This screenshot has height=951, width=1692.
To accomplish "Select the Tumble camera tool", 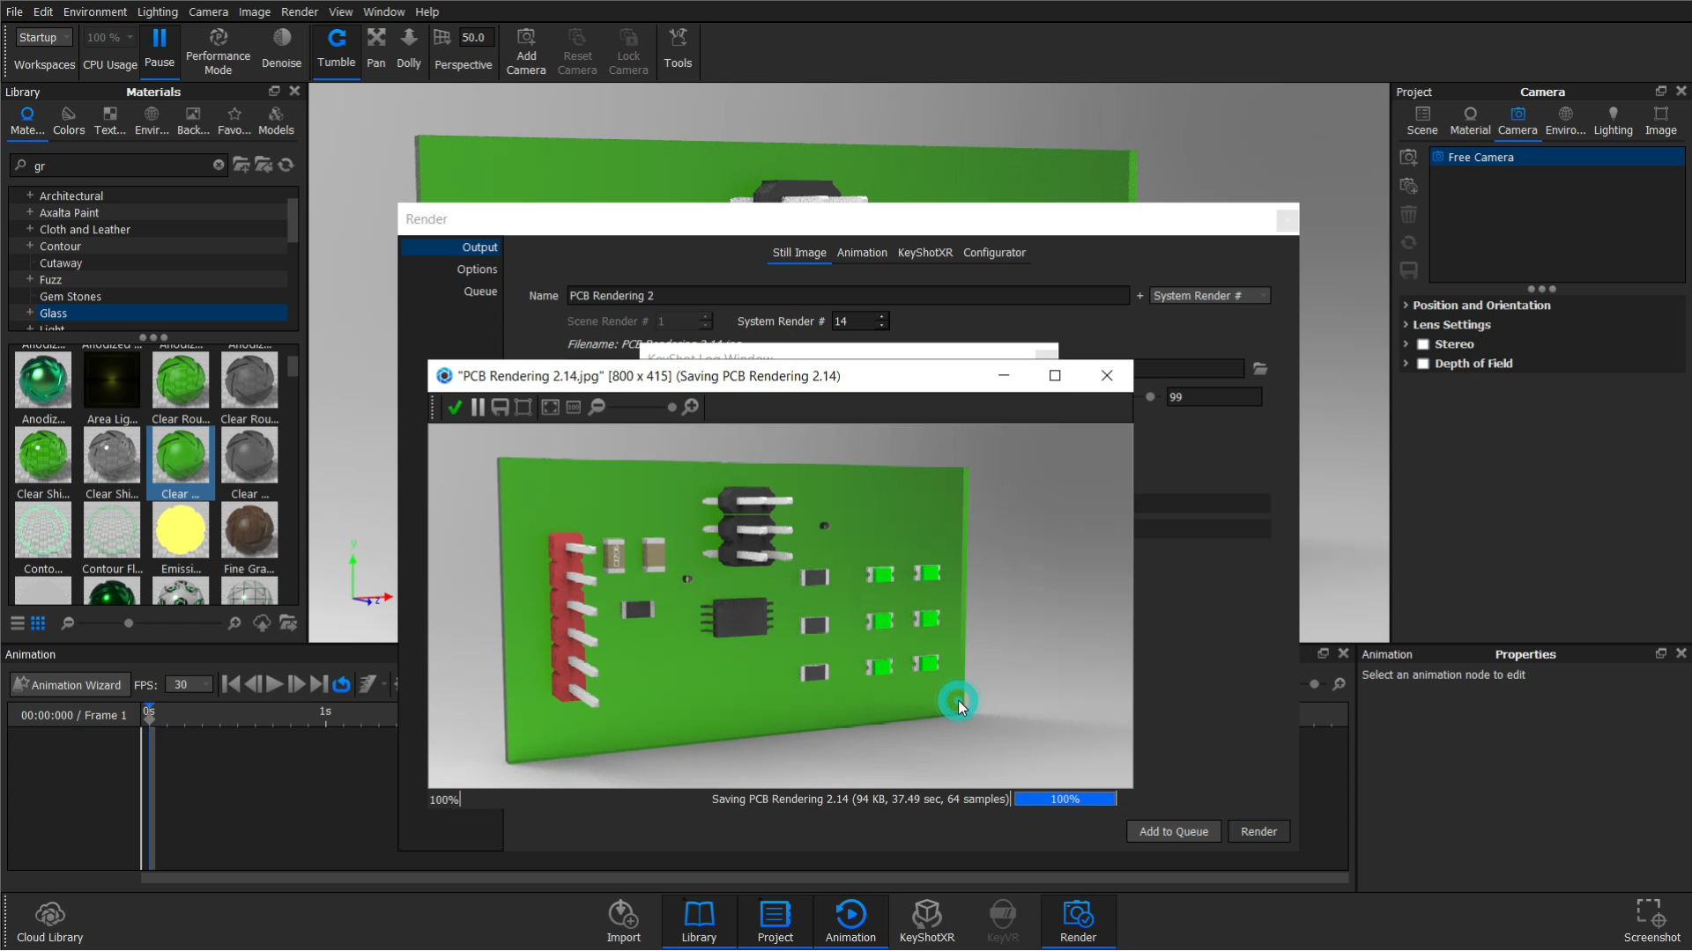I will (336, 50).
